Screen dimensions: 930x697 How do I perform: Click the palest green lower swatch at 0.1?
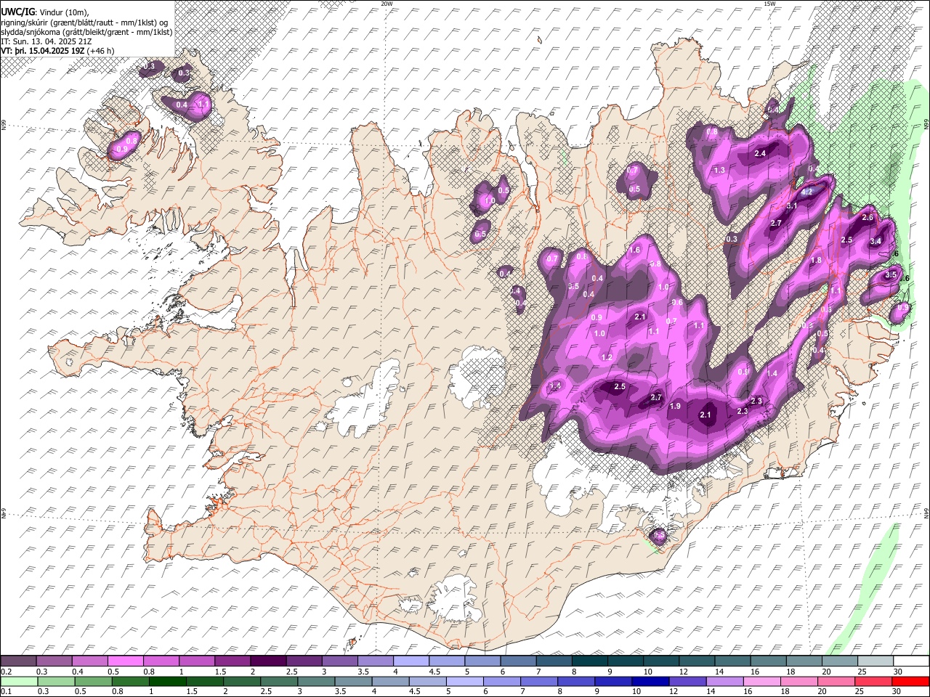[x=19, y=681]
